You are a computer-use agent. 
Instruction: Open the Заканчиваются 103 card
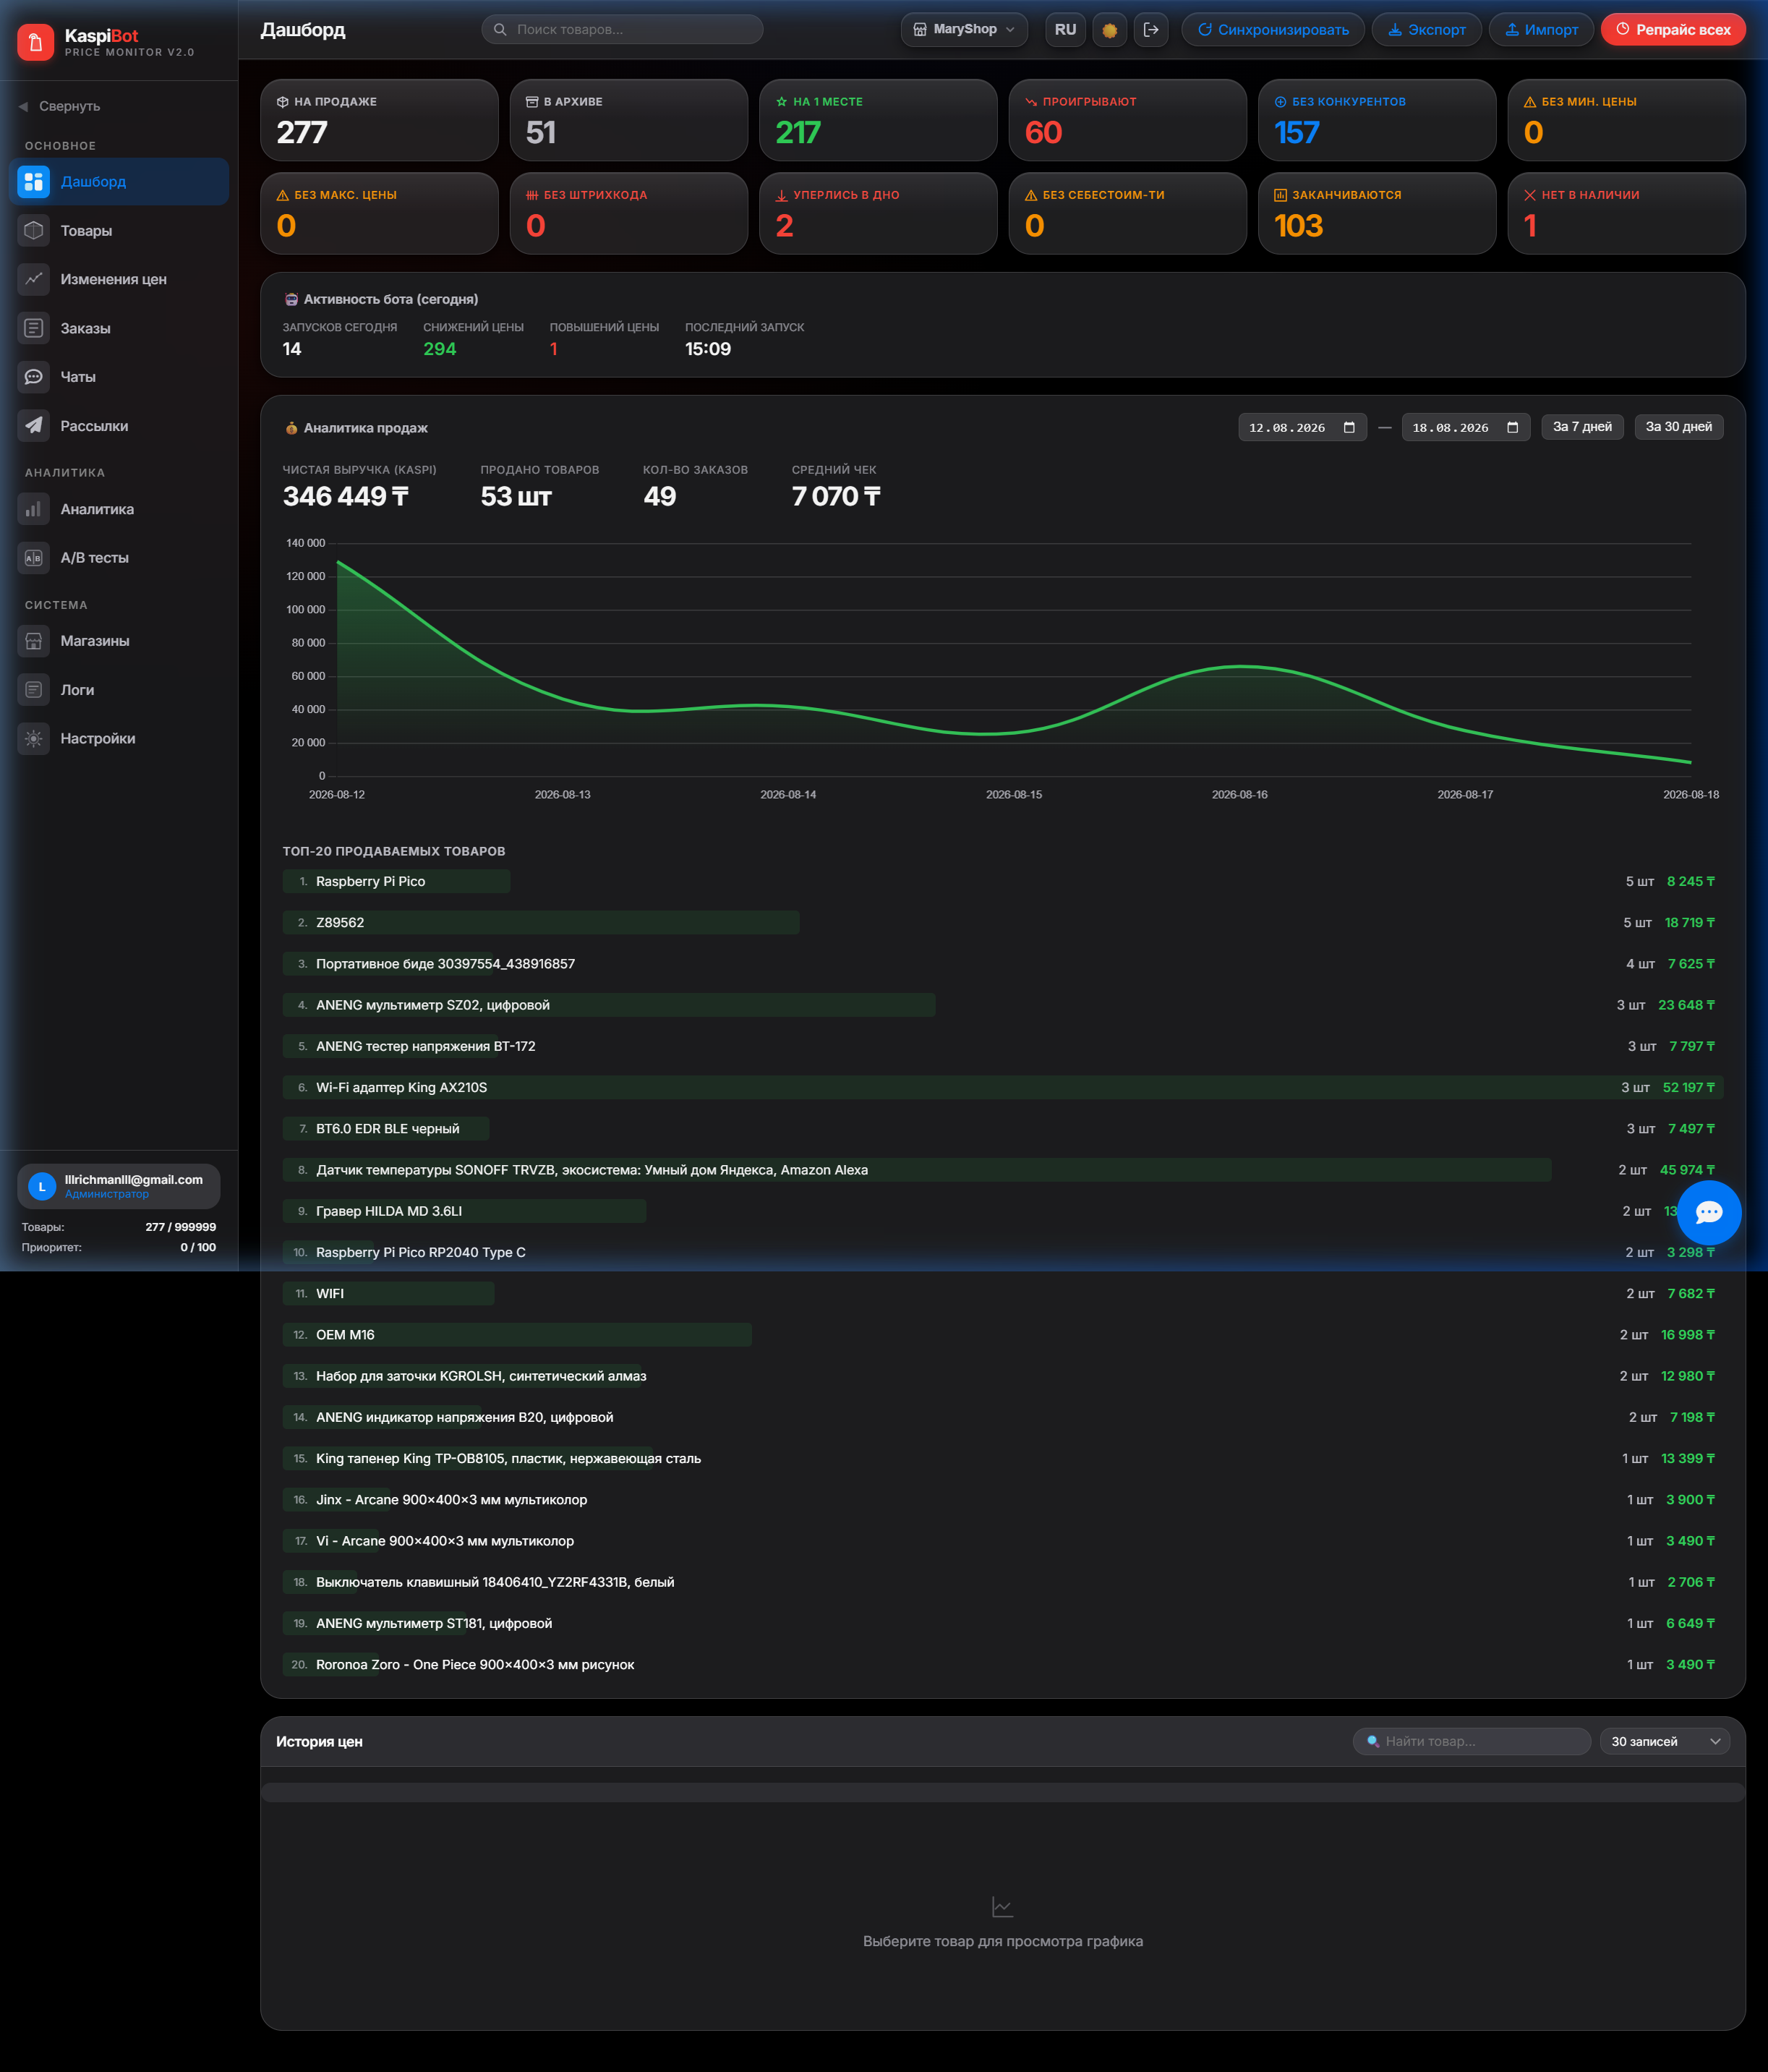(1377, 213)
